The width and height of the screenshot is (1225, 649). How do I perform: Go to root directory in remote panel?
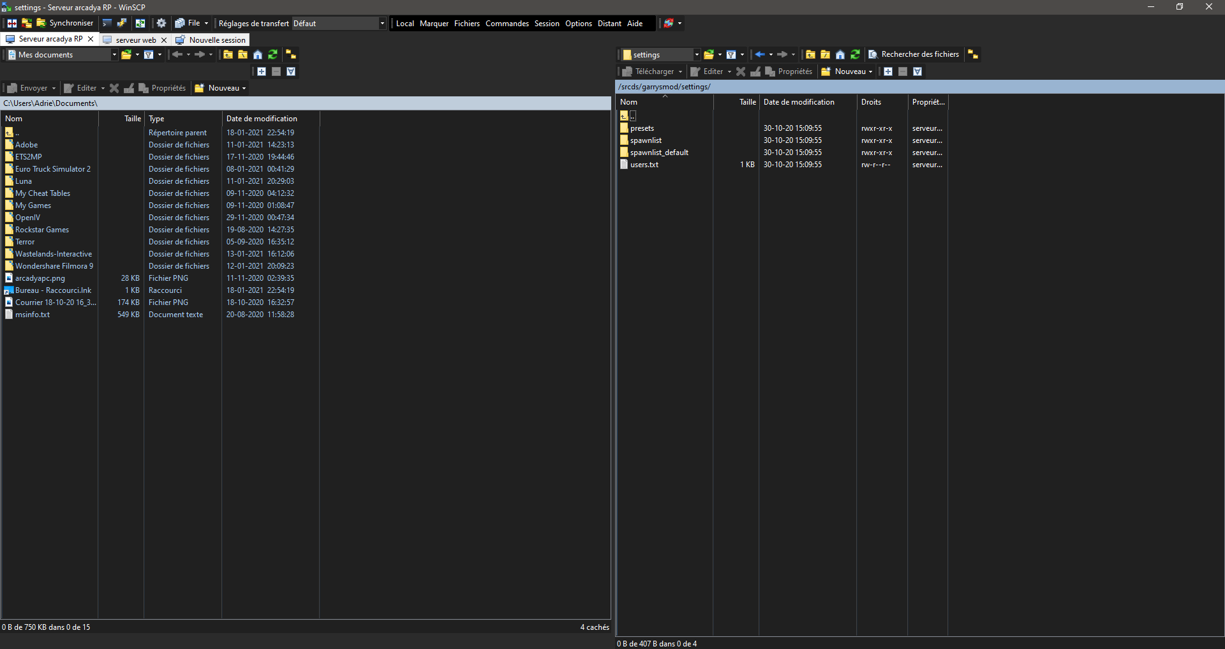[x=825, y=55]
